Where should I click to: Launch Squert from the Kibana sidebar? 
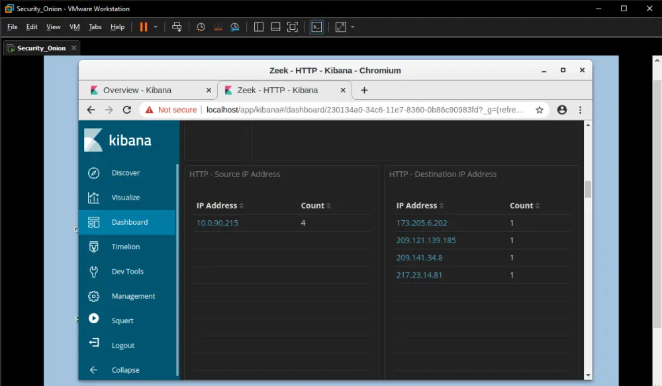pos(127,321)
